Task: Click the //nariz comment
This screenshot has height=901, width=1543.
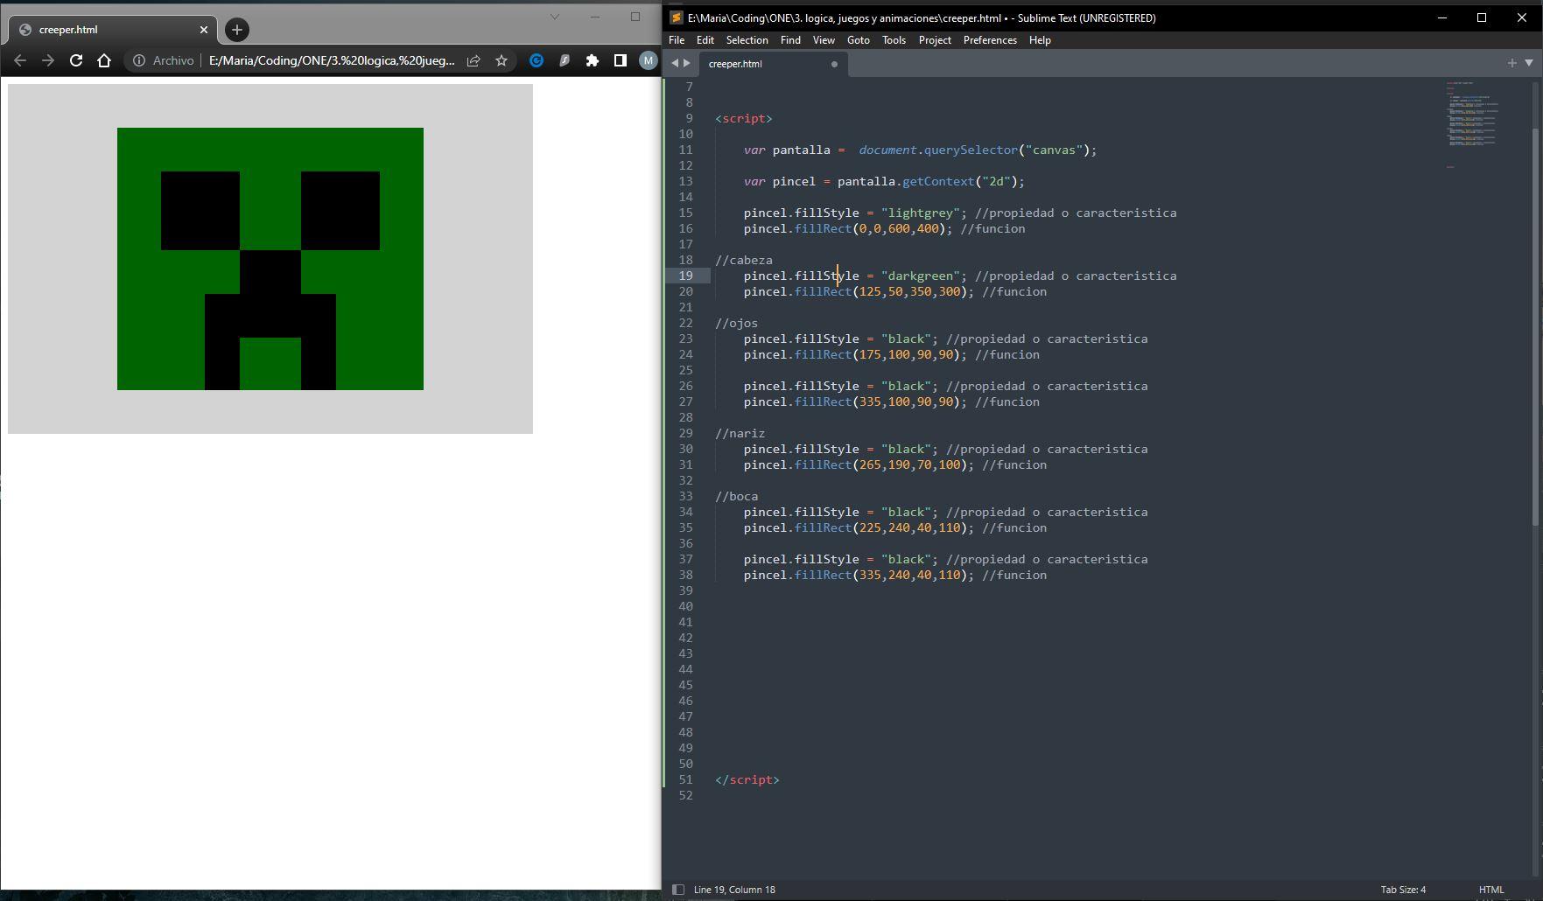Action: (x=740, y=433)
